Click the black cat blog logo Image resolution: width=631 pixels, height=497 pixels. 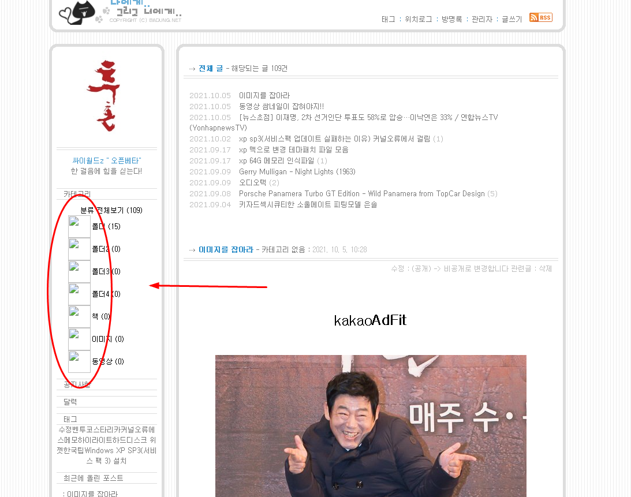77,13
